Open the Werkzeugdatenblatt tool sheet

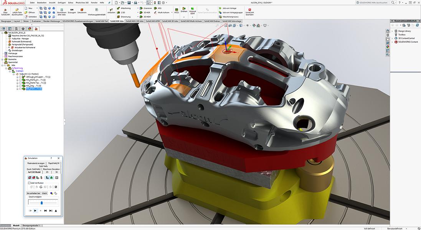[97, 13]
